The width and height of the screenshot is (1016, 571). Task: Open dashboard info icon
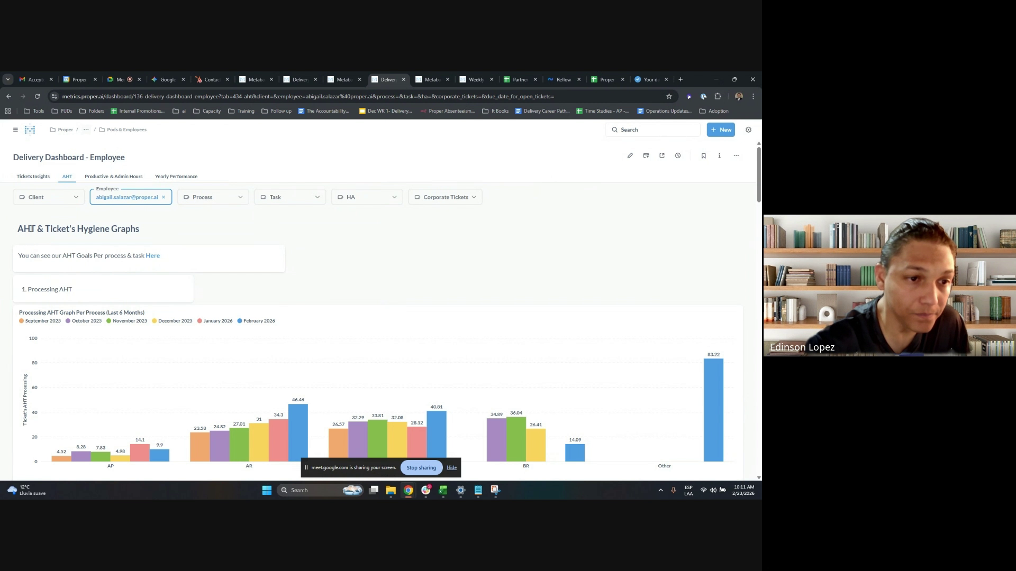point(719,155)
